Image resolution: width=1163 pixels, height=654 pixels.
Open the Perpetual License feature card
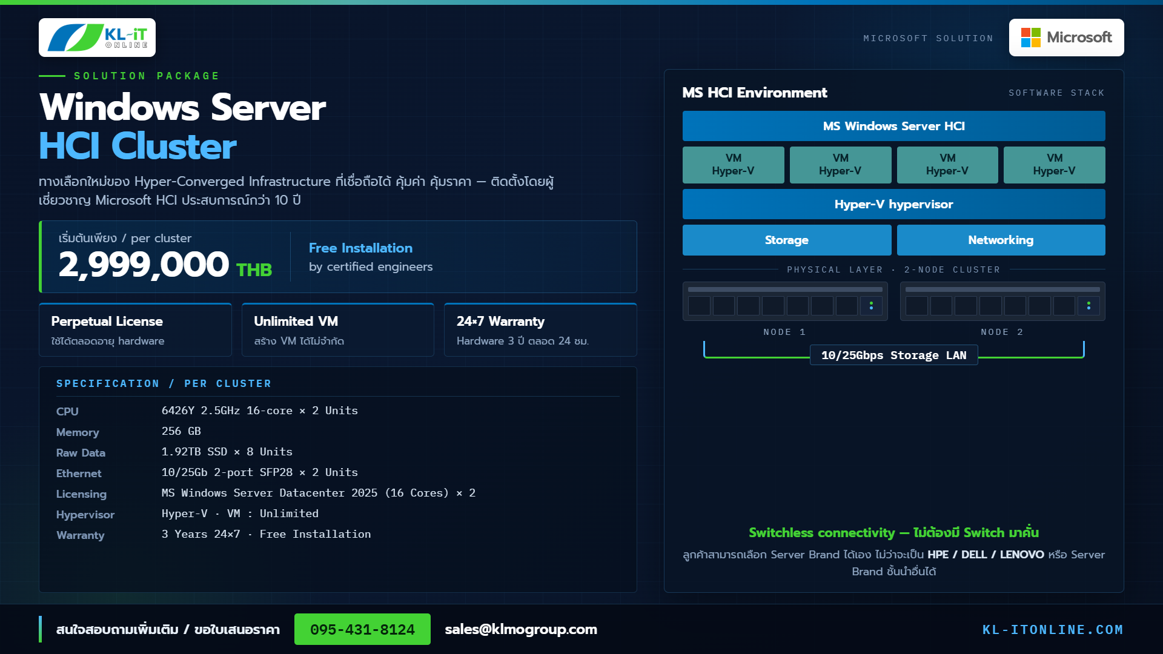pyautogui.click(x=136, y=330)
